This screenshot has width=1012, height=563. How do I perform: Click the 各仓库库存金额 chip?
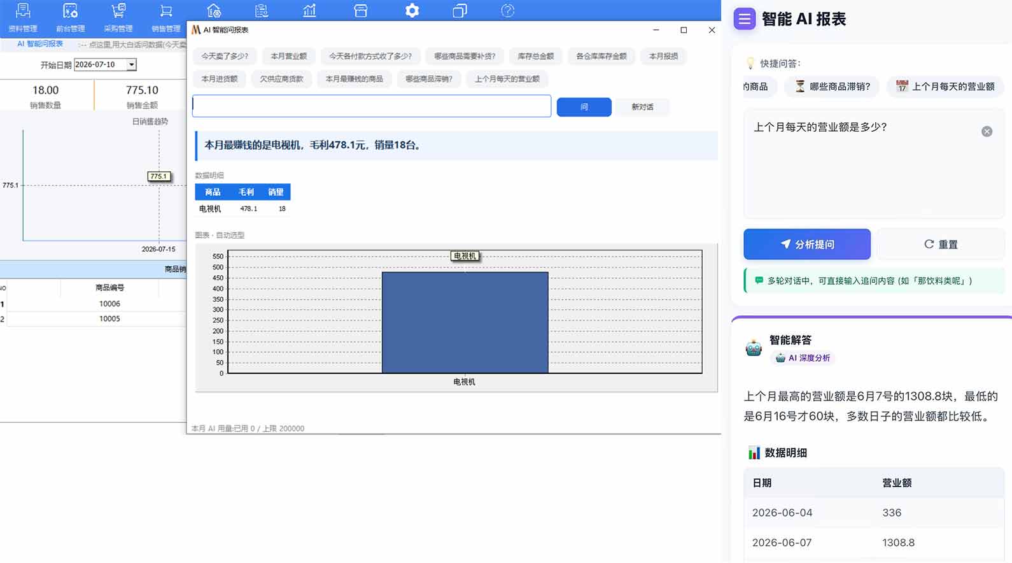(x=601, y=56)
